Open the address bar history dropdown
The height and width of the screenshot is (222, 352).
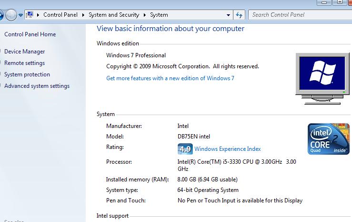click(x=228, y=15)
